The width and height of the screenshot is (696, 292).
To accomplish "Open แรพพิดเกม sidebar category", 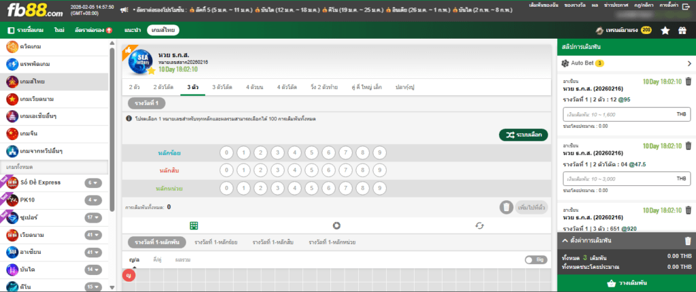I will pos(54,65).
